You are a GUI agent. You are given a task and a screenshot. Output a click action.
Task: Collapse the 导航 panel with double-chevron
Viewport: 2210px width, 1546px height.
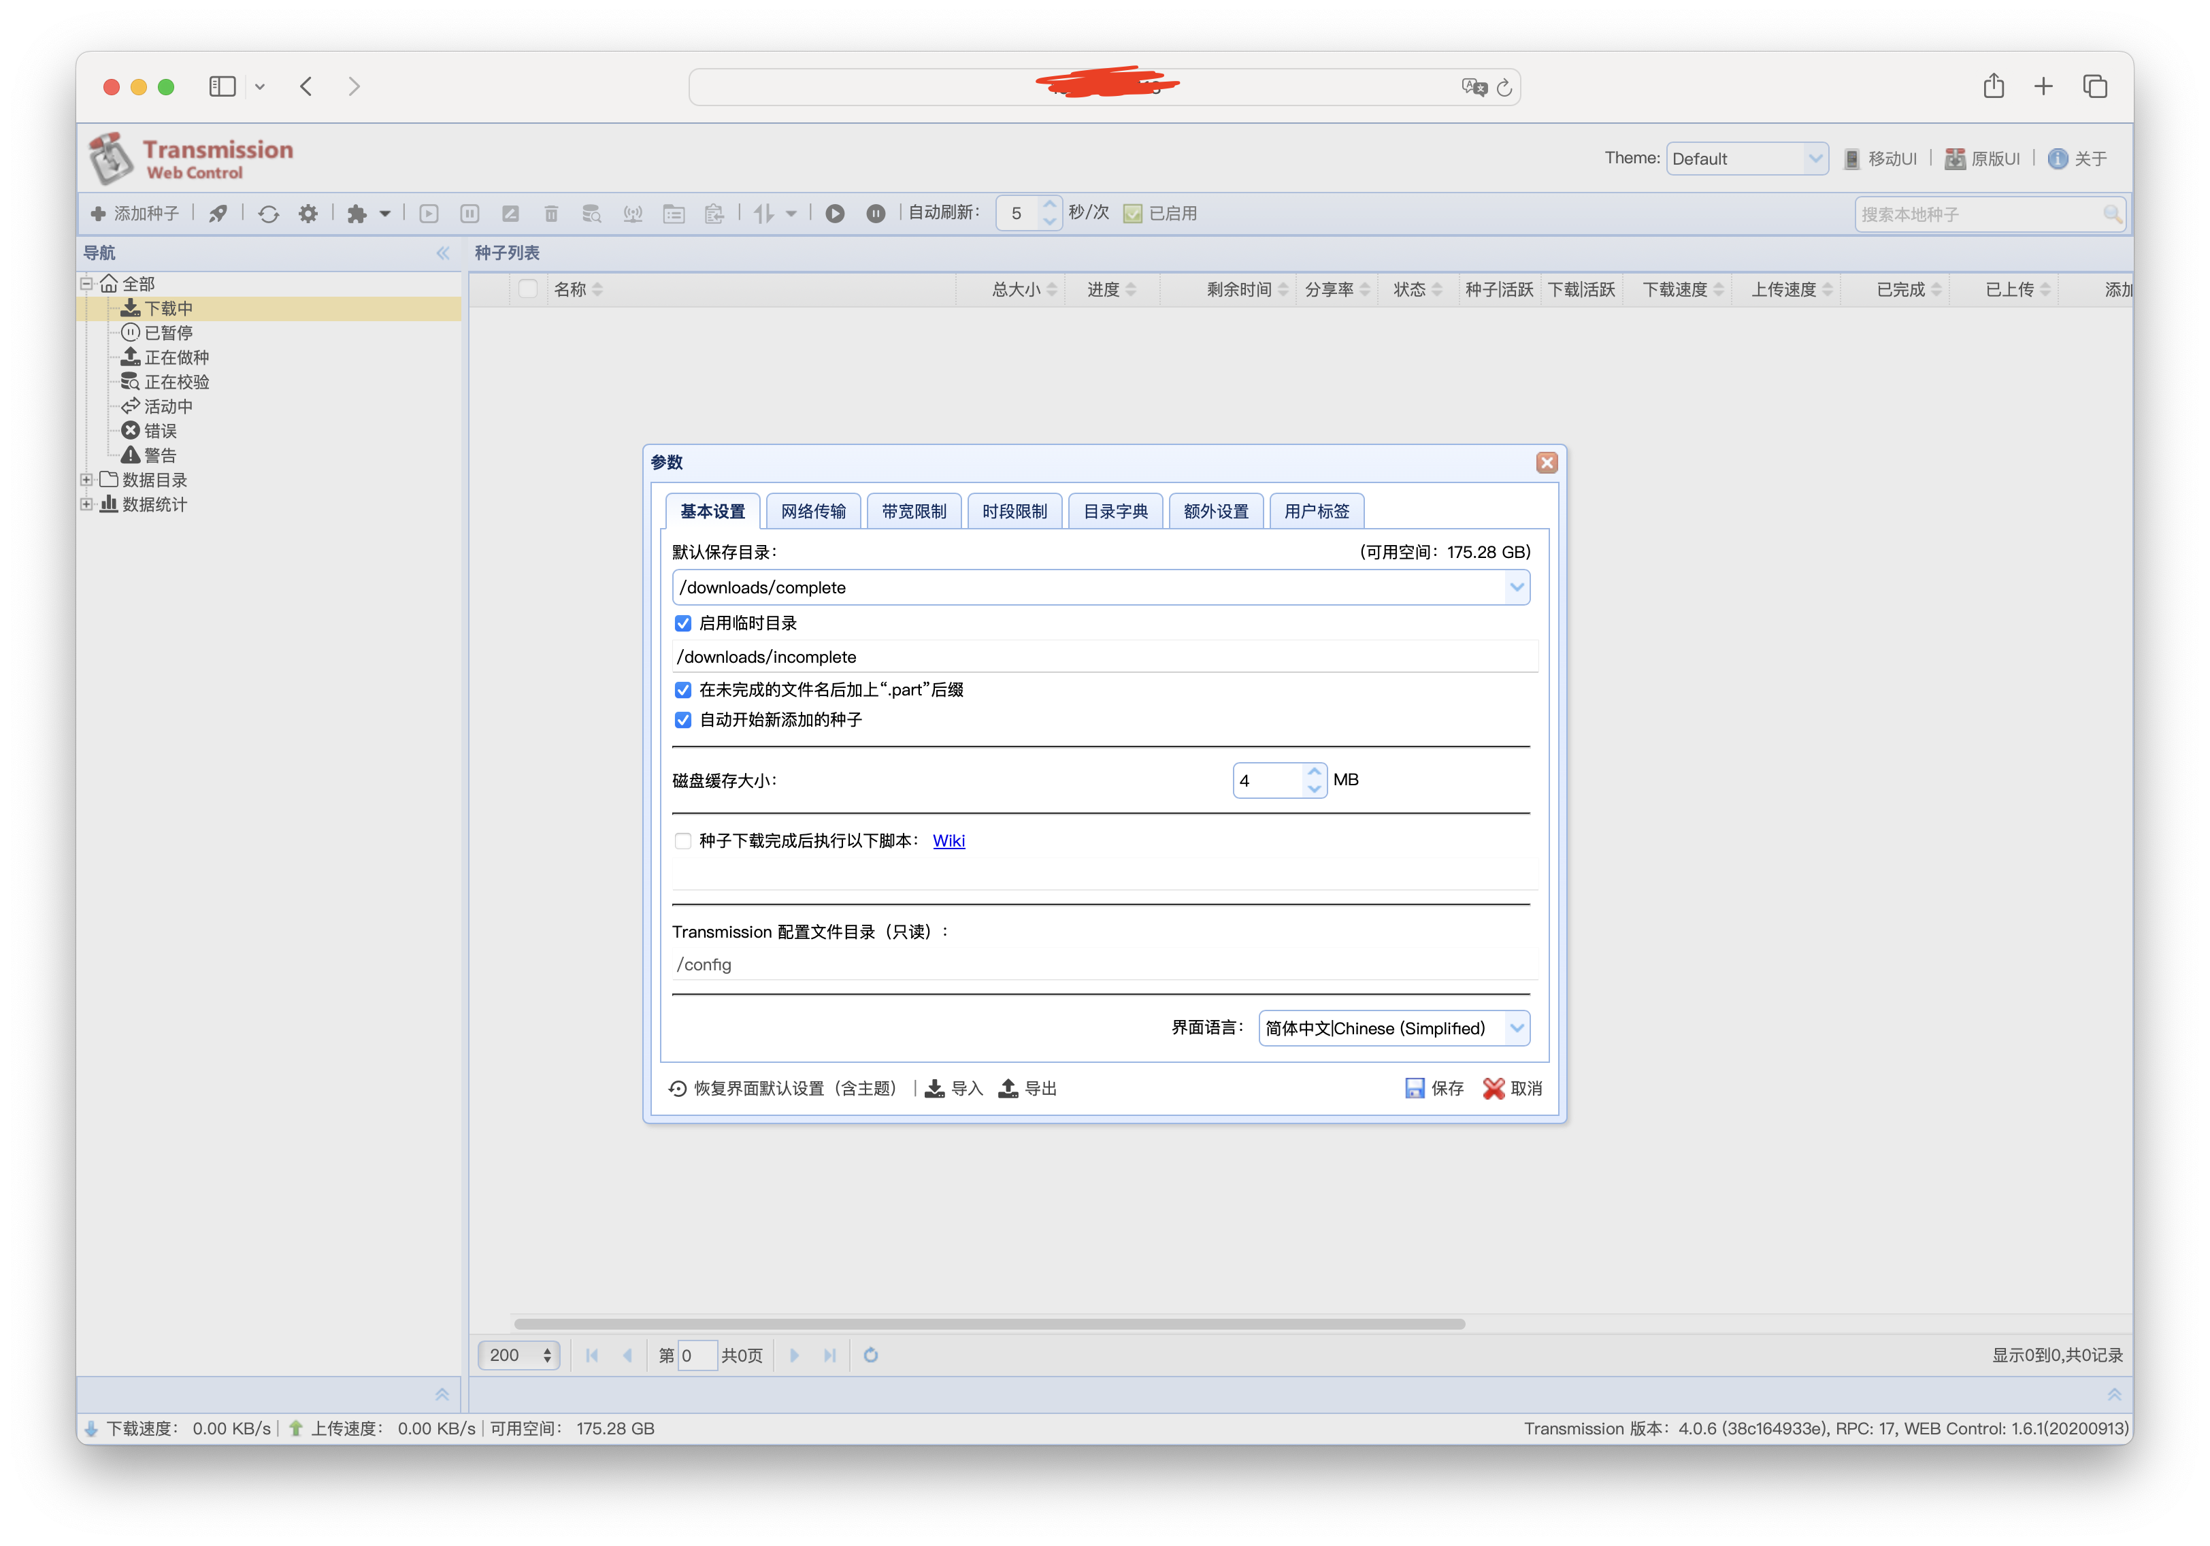[x=443, y=253]
